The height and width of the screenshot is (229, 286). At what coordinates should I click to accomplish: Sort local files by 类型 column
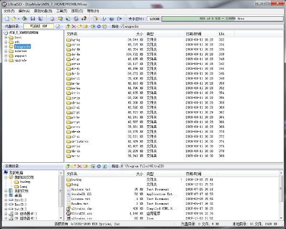coord(162,174)
